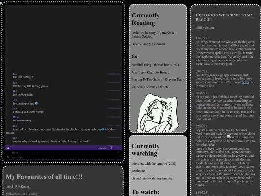The image size is (261, 196).
Task: Click the user profile icon in chat bar
Action: pos(8,148)
